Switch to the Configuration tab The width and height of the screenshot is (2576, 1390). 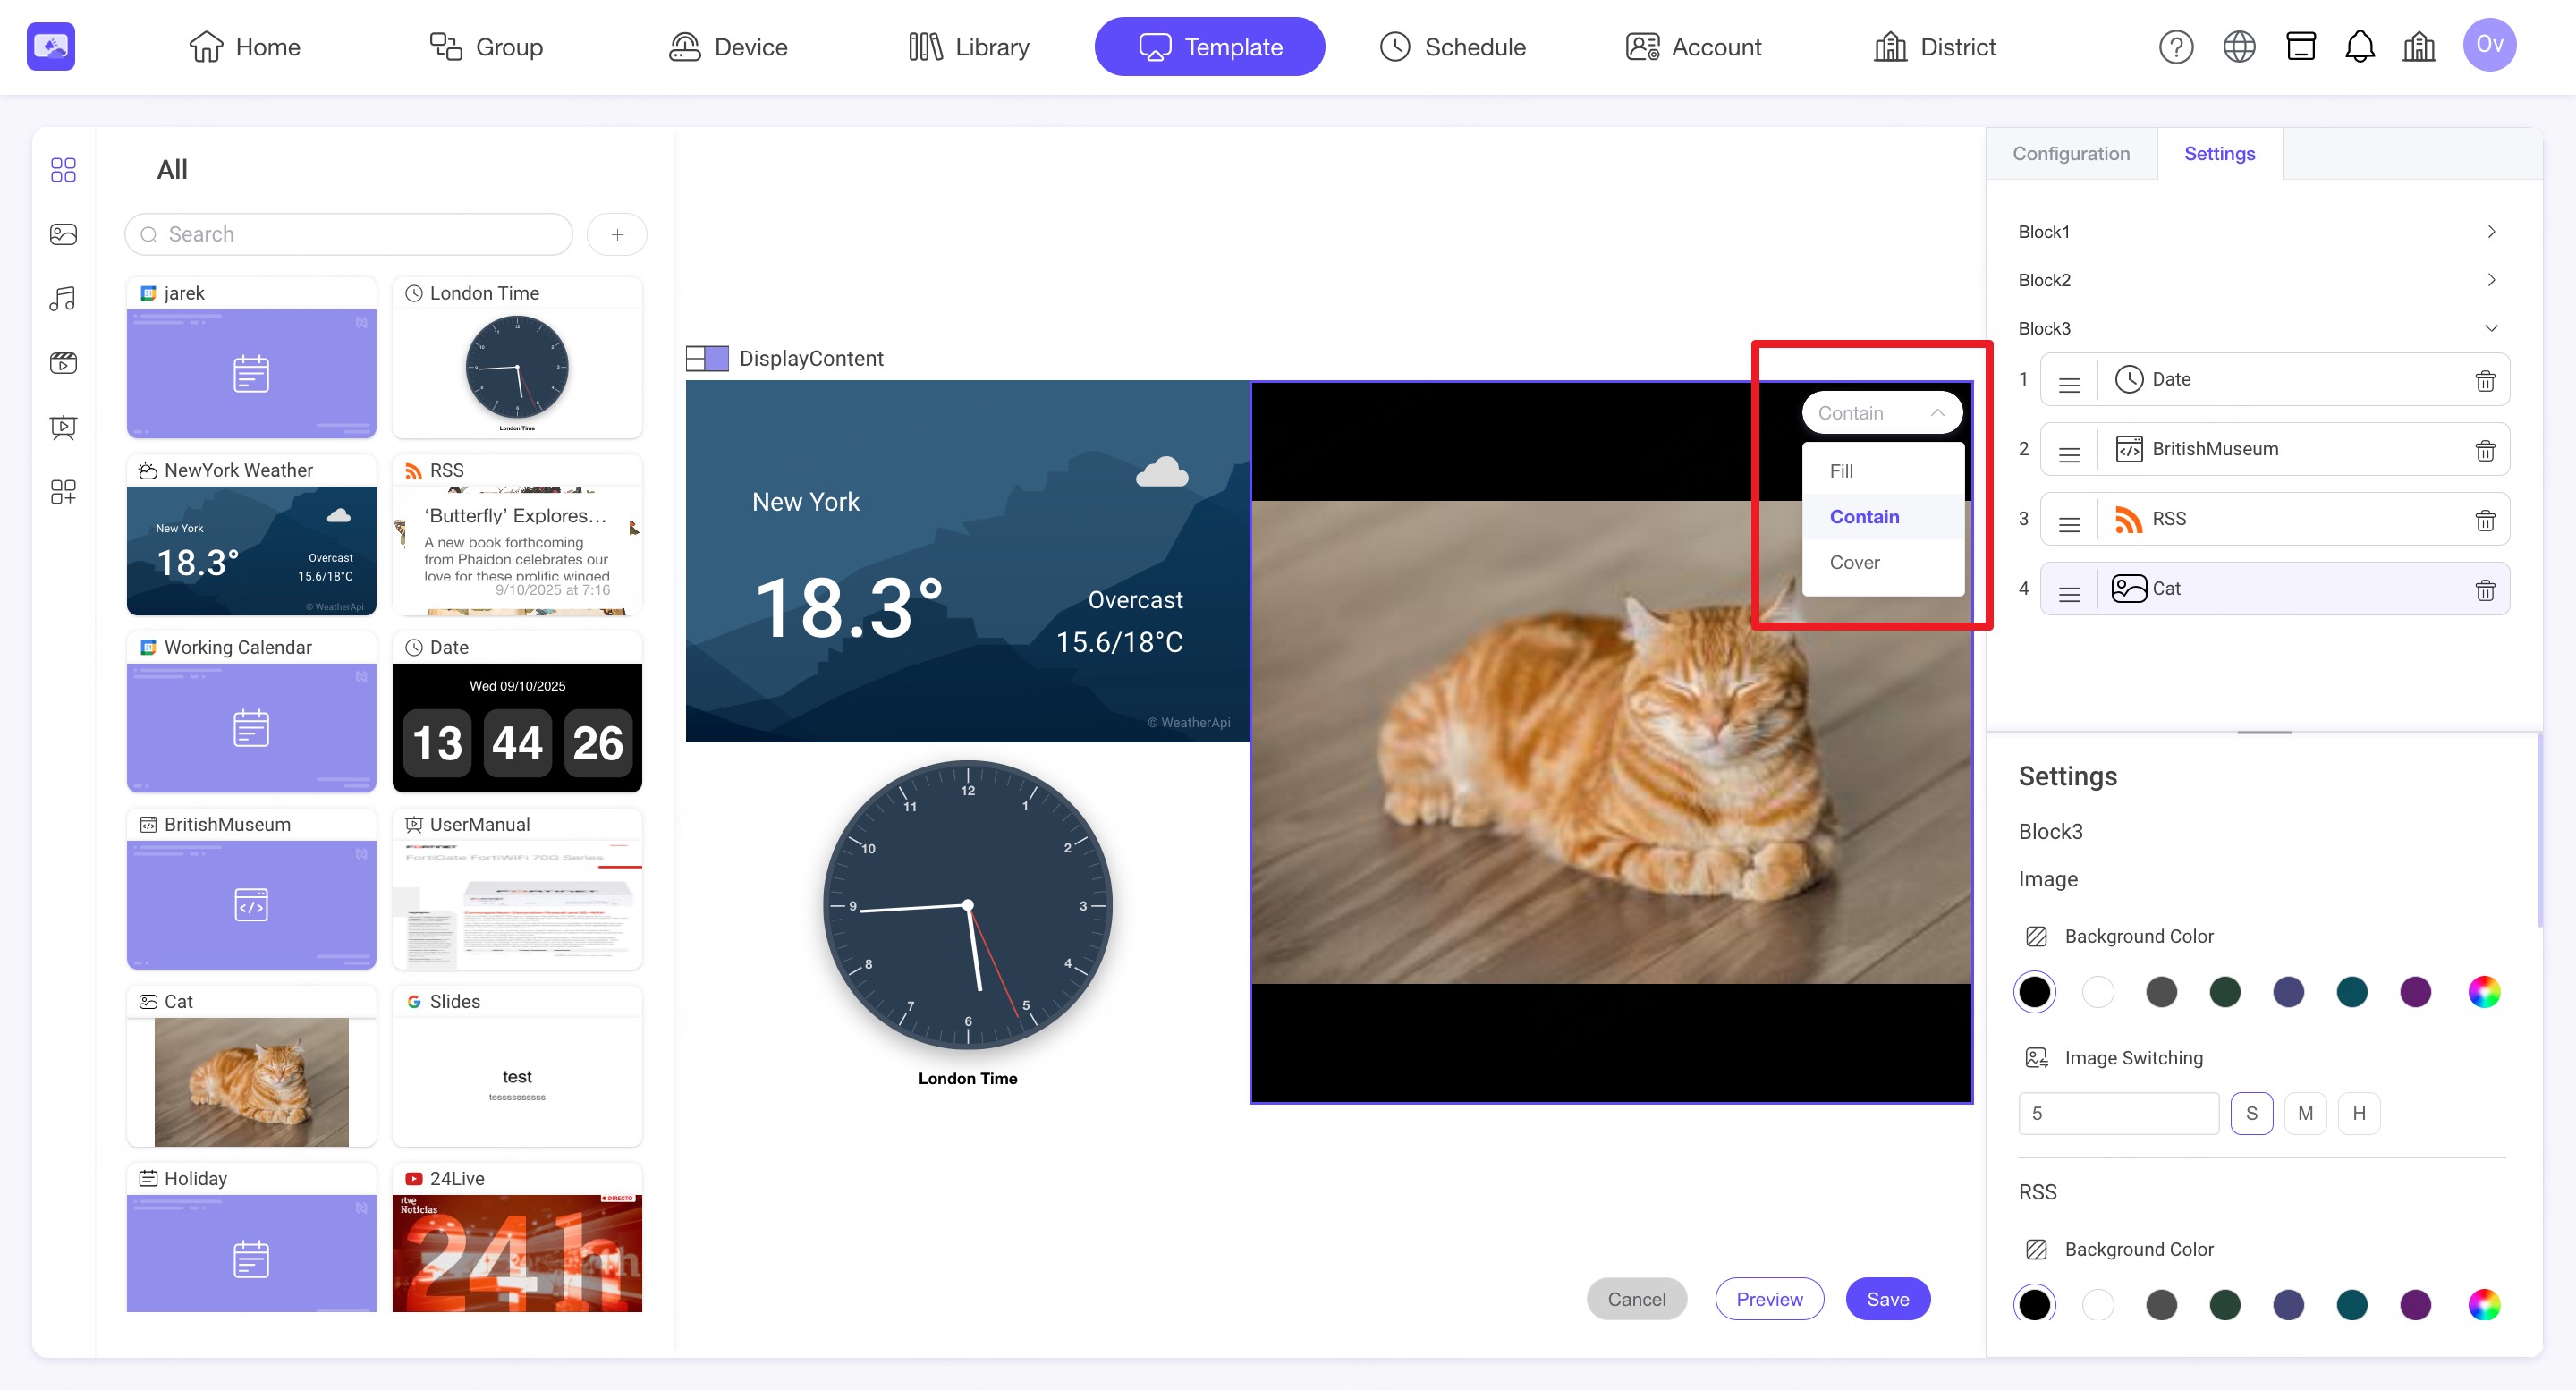2070,153
